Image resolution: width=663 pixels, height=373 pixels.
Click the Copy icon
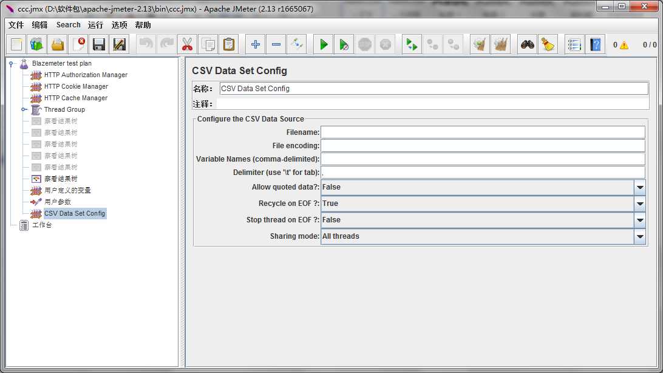[208, 44]
